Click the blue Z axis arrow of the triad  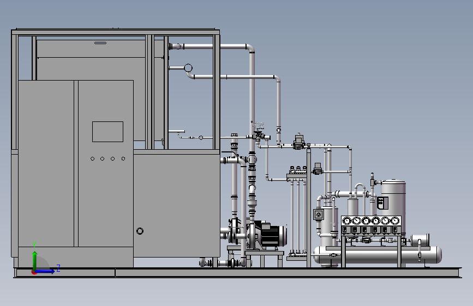45,271
